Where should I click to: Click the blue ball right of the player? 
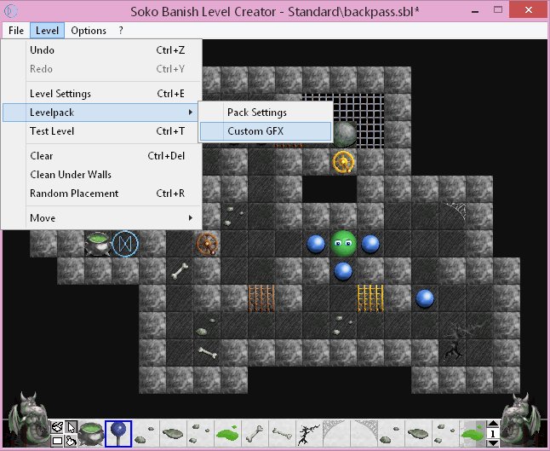[x=370, y=244]
